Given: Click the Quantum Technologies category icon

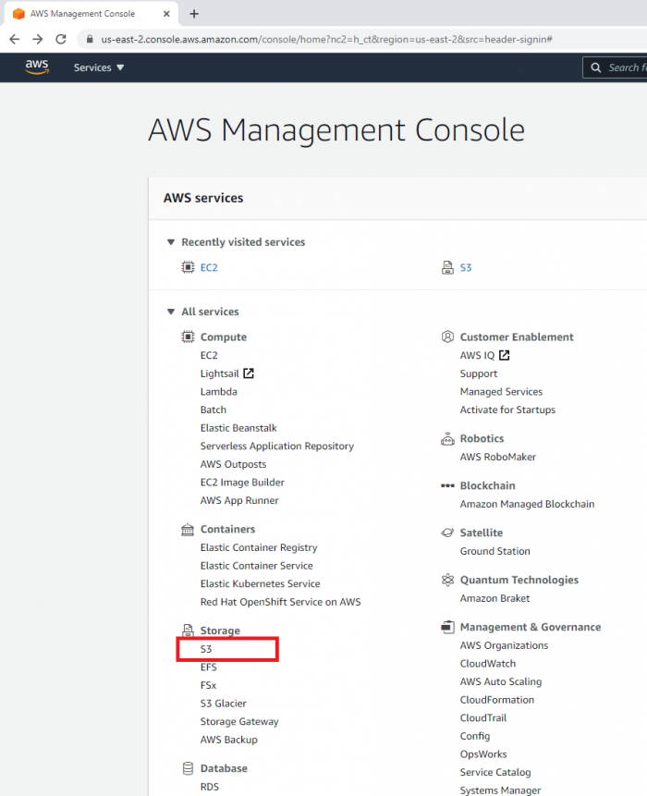Looking at the screenshot, I should coord(447,580).
